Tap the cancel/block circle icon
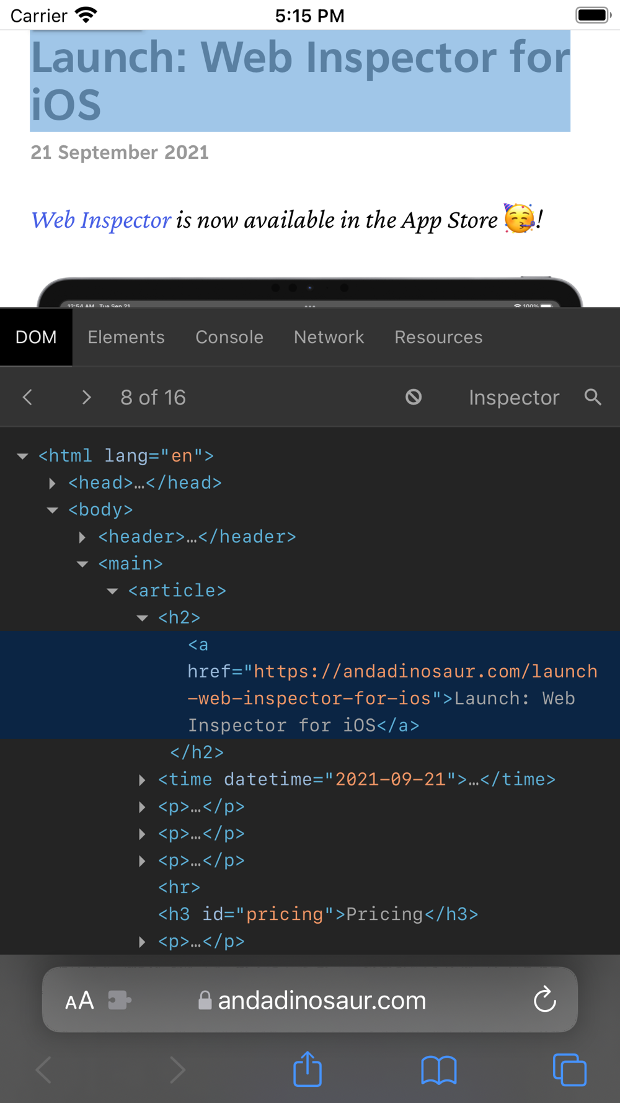The image size is (620, 1103). click(x=414, y=397)
